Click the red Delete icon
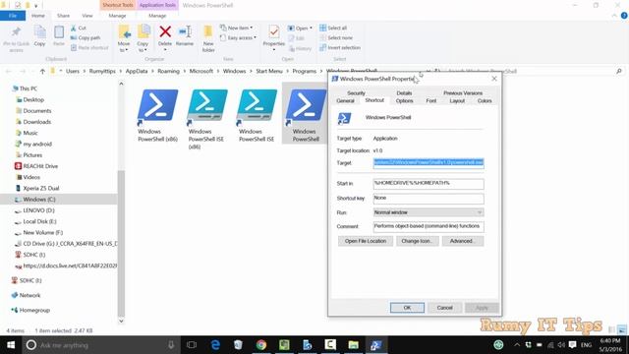Viewport: 629px width, 354px height. click(x=165, y=31)
